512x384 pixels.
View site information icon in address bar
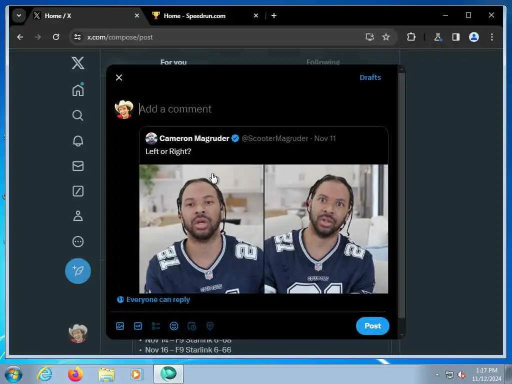click(x=77, y=37)
